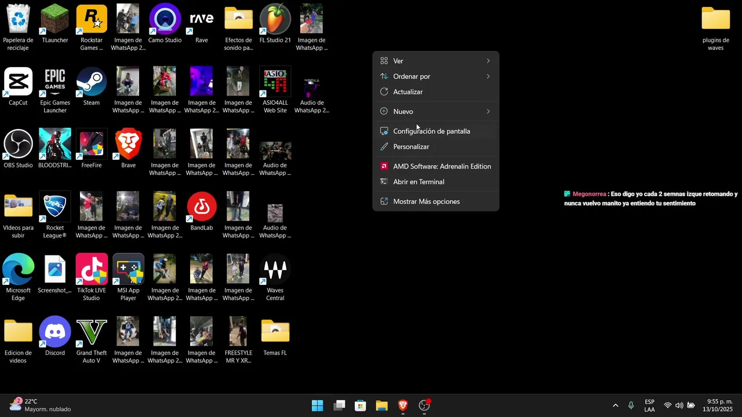The image size is (742, 417).
Task: Select the ASIO4ALL Web Site shortcut
Action: [x=275, y=89]
